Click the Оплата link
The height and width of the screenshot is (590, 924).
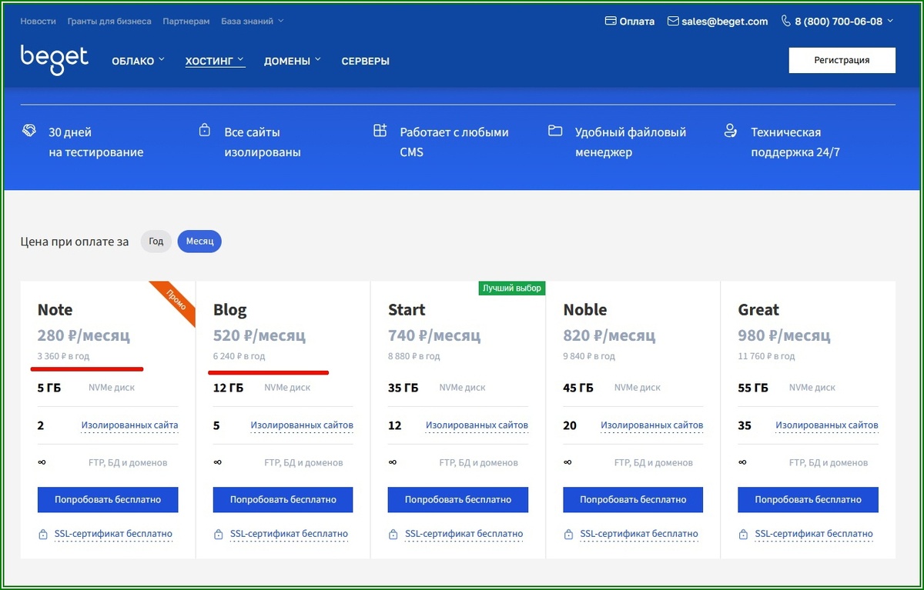(637, 22)
